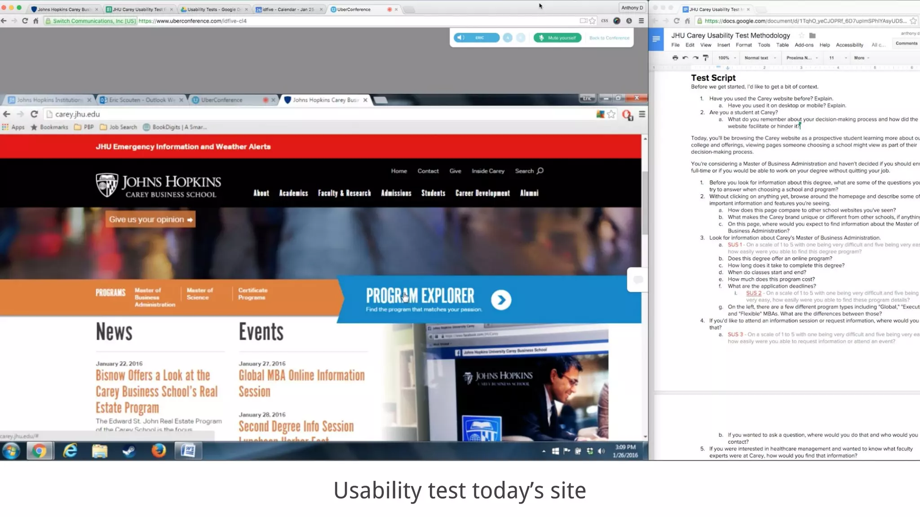920x517 pixels.
Task: Open Admissions in Carey navigation
Action: click(x=396, y=193)
